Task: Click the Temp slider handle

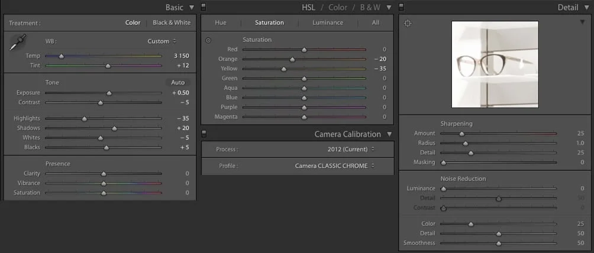Action: 62,56
